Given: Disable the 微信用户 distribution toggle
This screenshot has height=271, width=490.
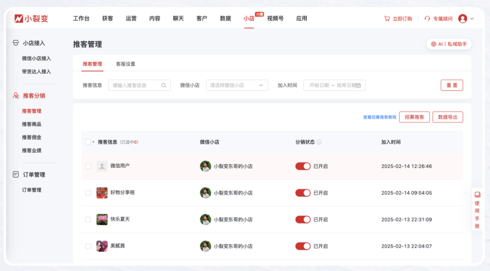Looking at the screenshot, I should tap(303, 166).
